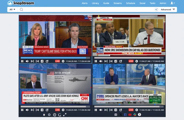Take a screenshot with camera icon
The width and height of the screenshot is (184, 120).
(x=116, y=115)
